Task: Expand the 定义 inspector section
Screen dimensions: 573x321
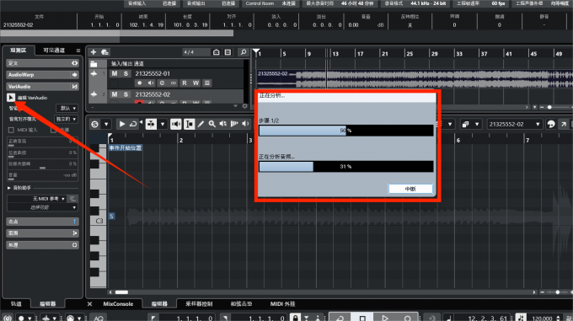Action: 42,63
